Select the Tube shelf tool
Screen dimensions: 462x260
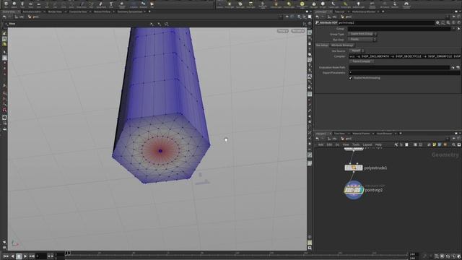coord(22,4)
